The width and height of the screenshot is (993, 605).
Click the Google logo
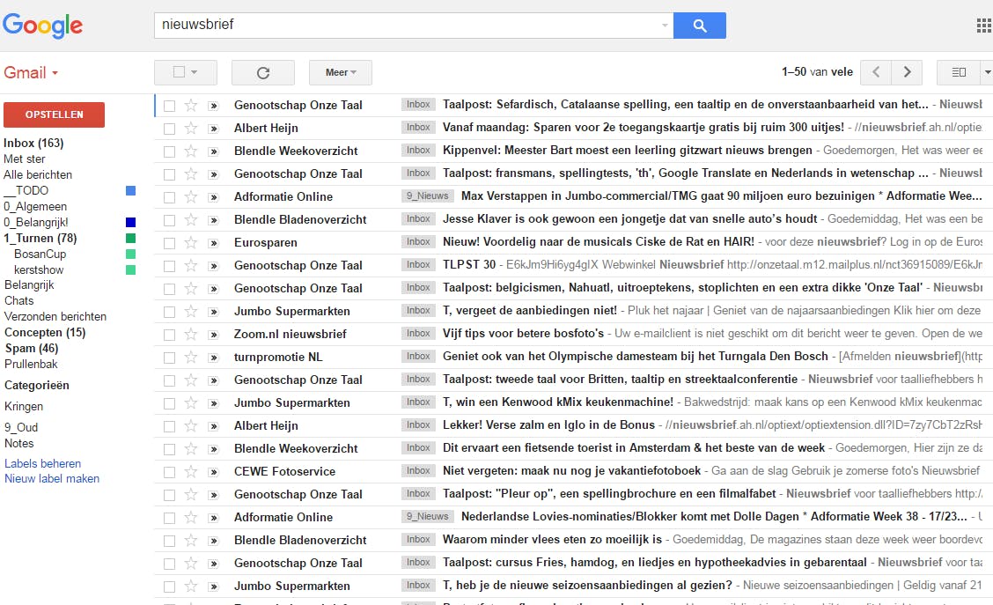pos(42,26)
